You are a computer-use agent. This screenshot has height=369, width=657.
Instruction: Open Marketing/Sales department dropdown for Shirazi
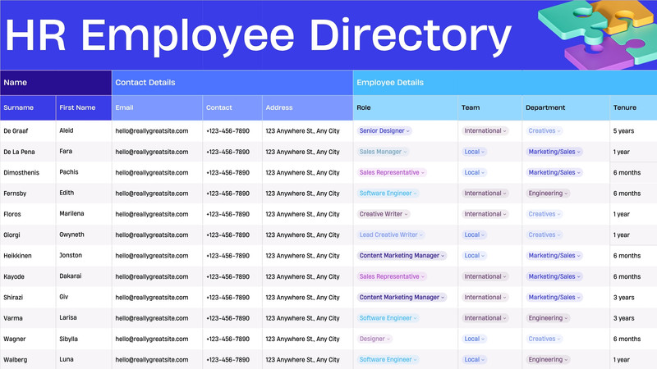pyautogui.click(x=554, y=298)
